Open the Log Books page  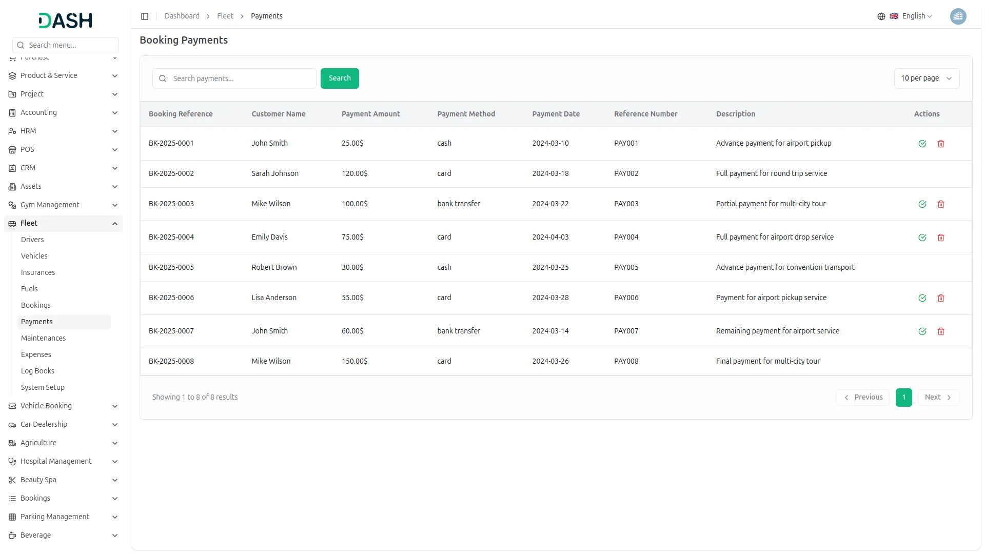point(37,371)
